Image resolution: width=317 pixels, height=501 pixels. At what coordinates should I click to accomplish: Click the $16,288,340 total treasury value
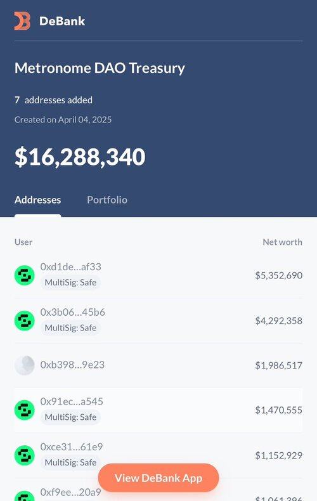coord(80,157)
